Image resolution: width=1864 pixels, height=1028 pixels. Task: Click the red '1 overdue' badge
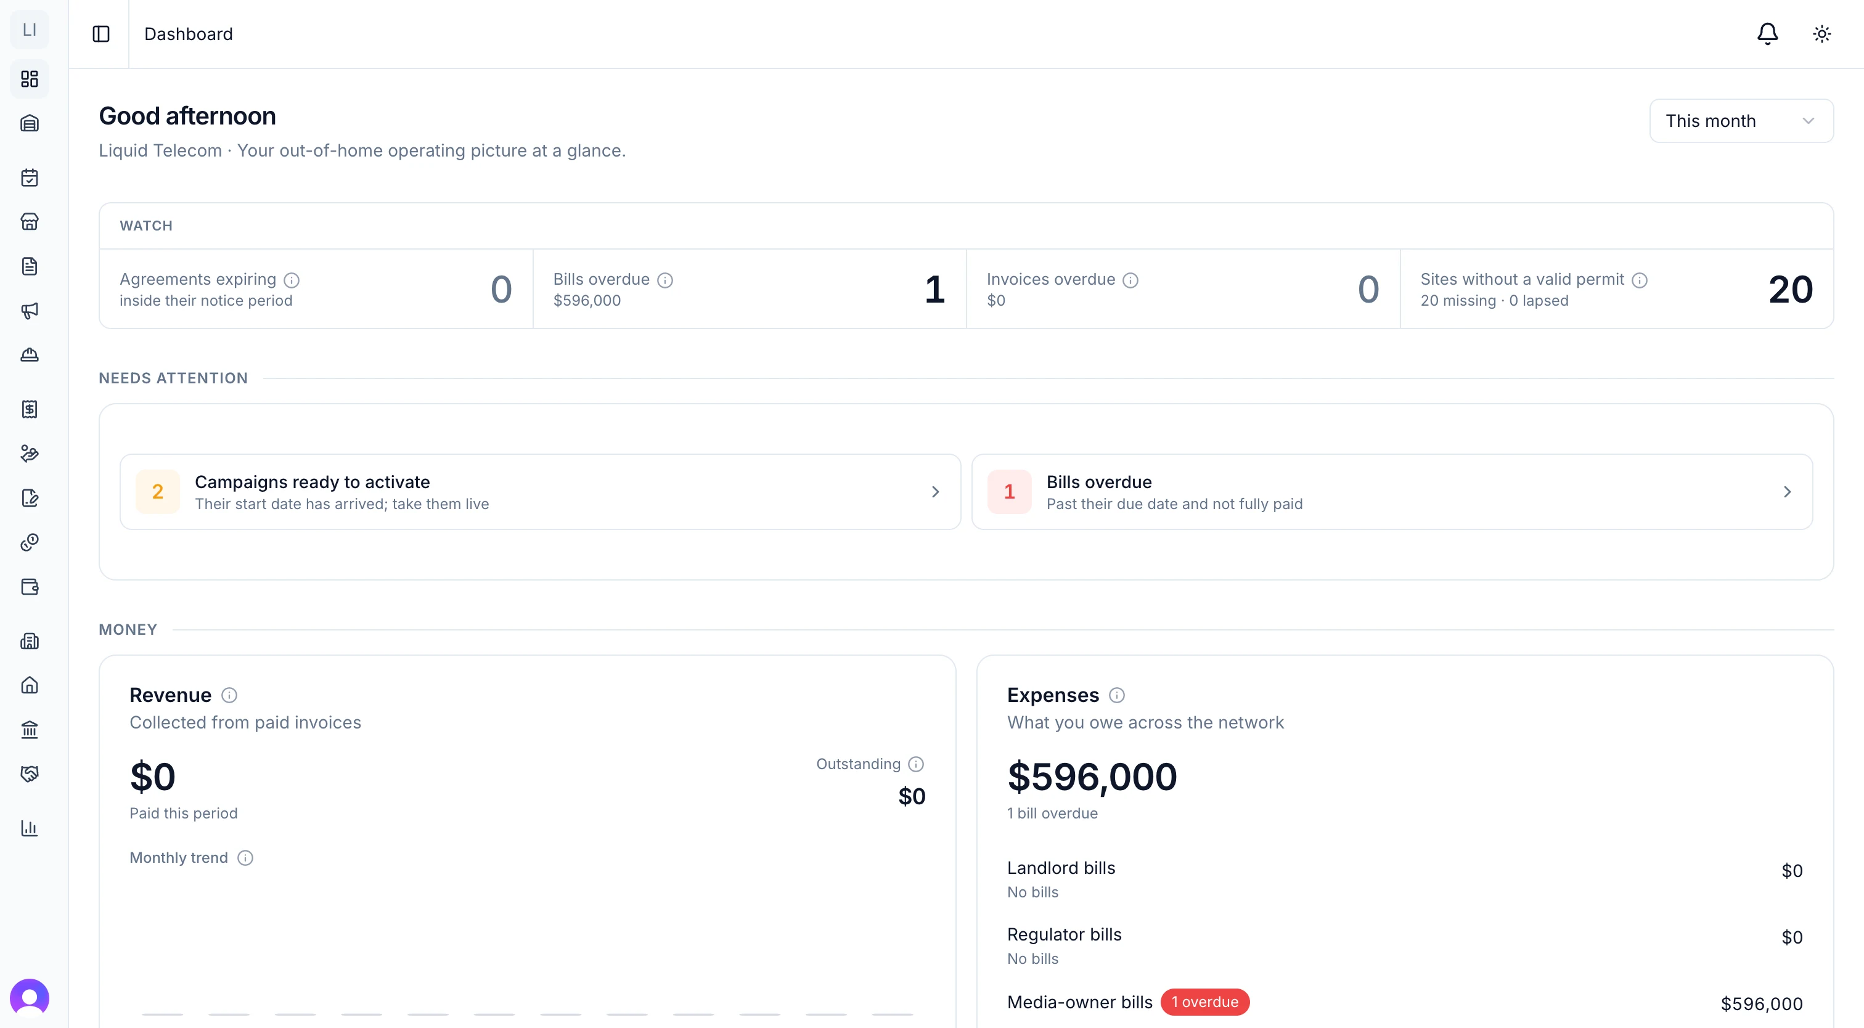[1205, 1002]
